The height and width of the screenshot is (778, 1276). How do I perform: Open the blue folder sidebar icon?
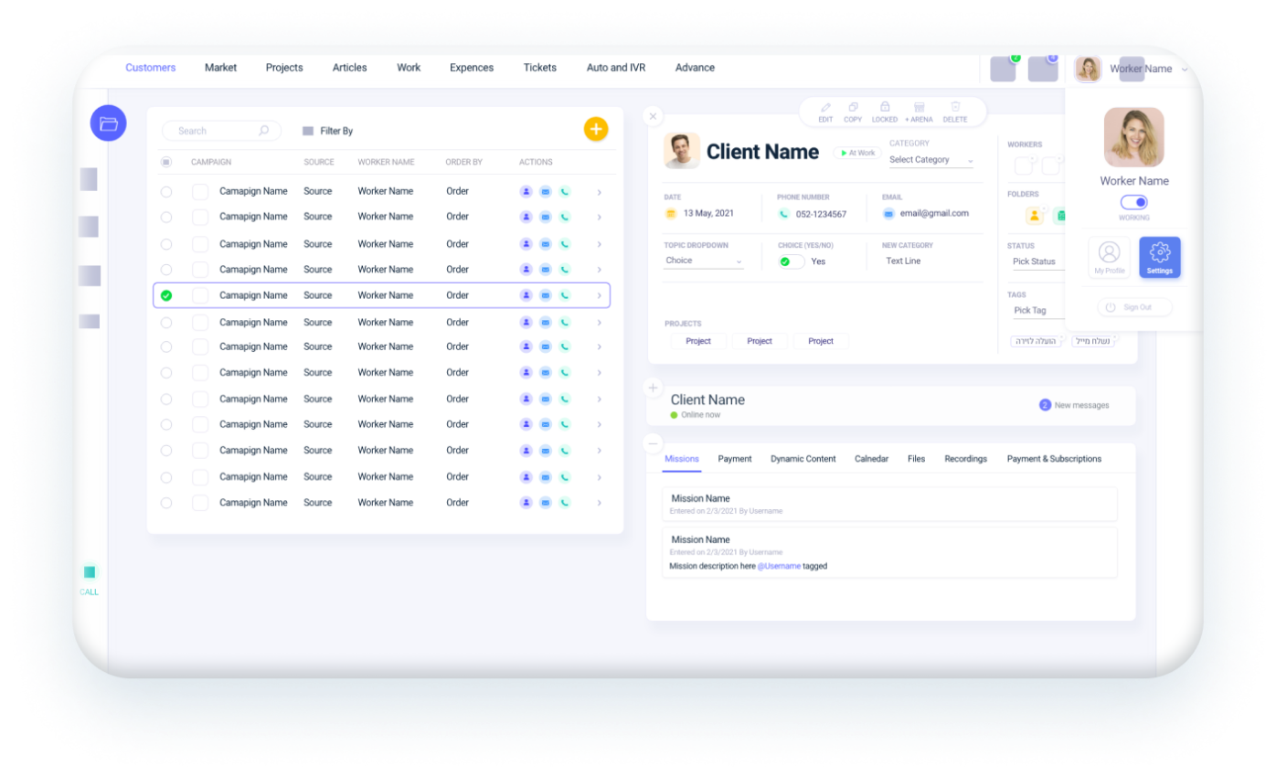[x=108, y=123]
